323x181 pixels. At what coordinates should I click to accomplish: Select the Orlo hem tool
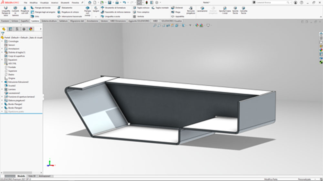[x=35, y=16]
